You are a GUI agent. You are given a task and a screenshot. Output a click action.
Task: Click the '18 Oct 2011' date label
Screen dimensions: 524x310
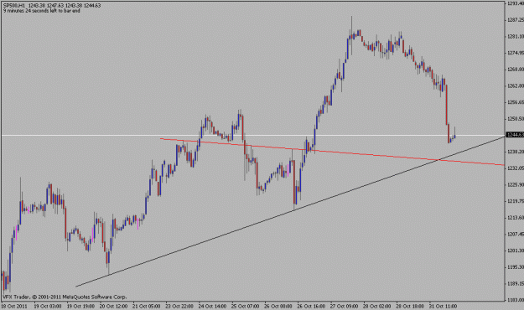point(14,306)
